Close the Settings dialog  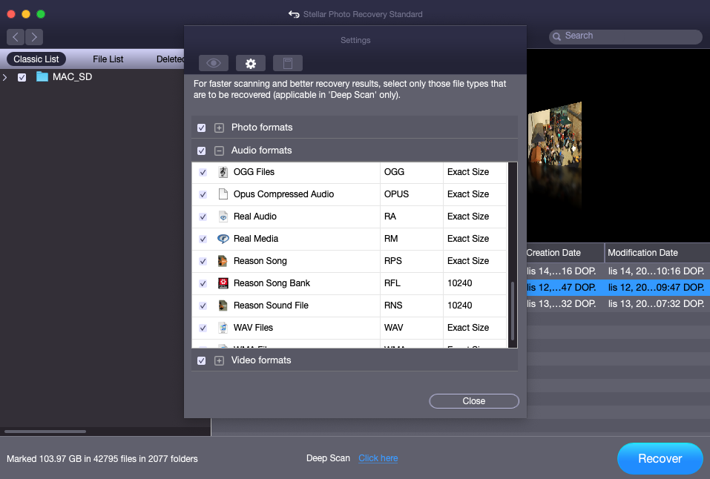473,400
